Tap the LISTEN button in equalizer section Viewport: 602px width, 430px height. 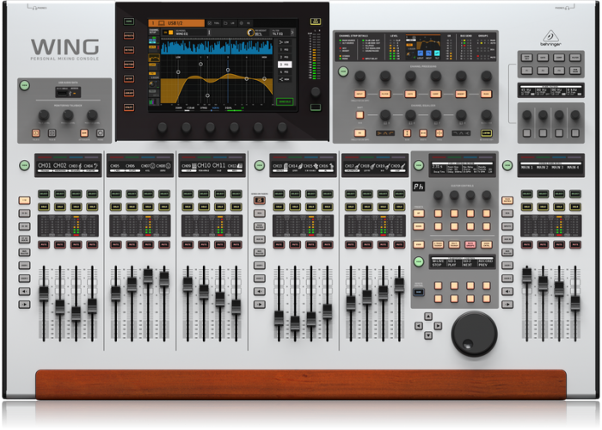pyautogui.click(x=487, y=132)
